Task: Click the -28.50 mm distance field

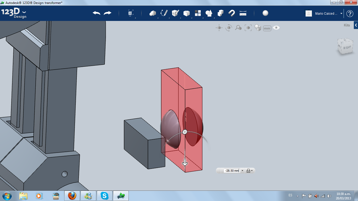Action: 232,171
